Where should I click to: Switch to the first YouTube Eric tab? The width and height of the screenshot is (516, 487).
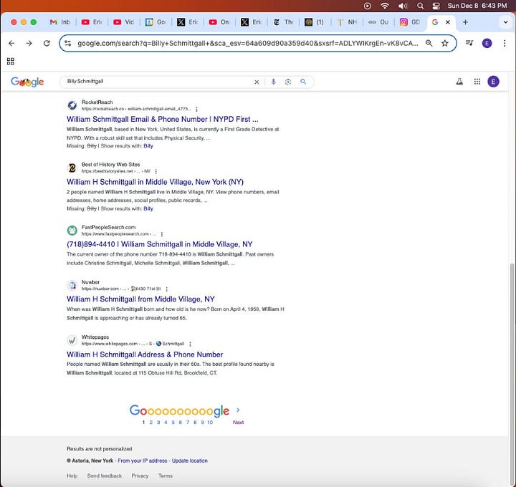[92, 22]
